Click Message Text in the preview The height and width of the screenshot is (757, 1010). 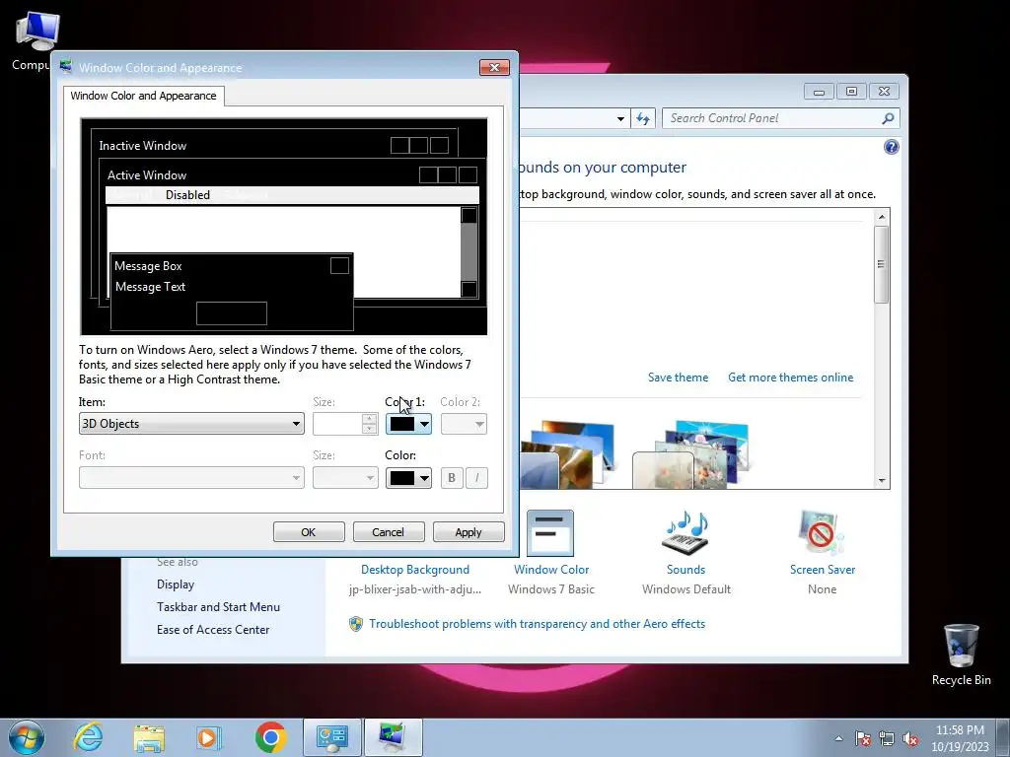click(150, 287)
